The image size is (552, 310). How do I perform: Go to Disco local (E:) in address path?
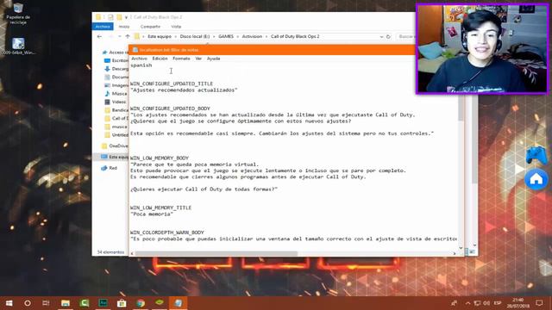click(195, 36)
